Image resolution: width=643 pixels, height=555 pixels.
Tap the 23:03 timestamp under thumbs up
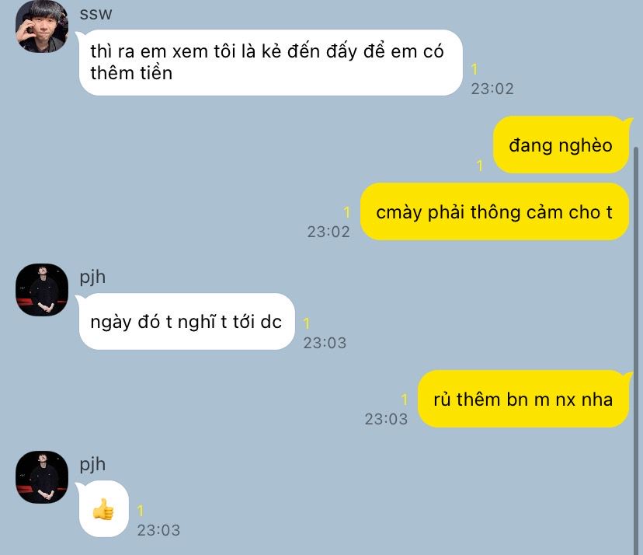pos(158,530)
